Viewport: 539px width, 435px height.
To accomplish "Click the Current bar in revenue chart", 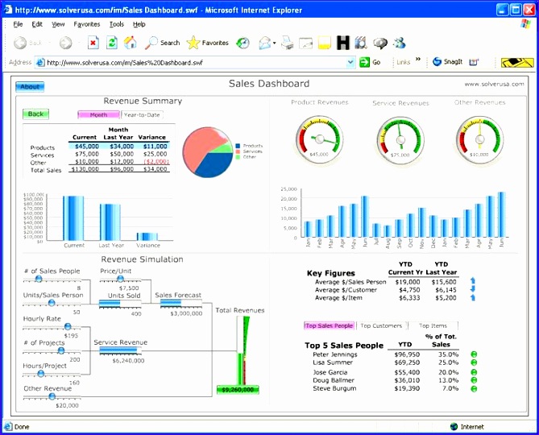I will tap(73, 218).
